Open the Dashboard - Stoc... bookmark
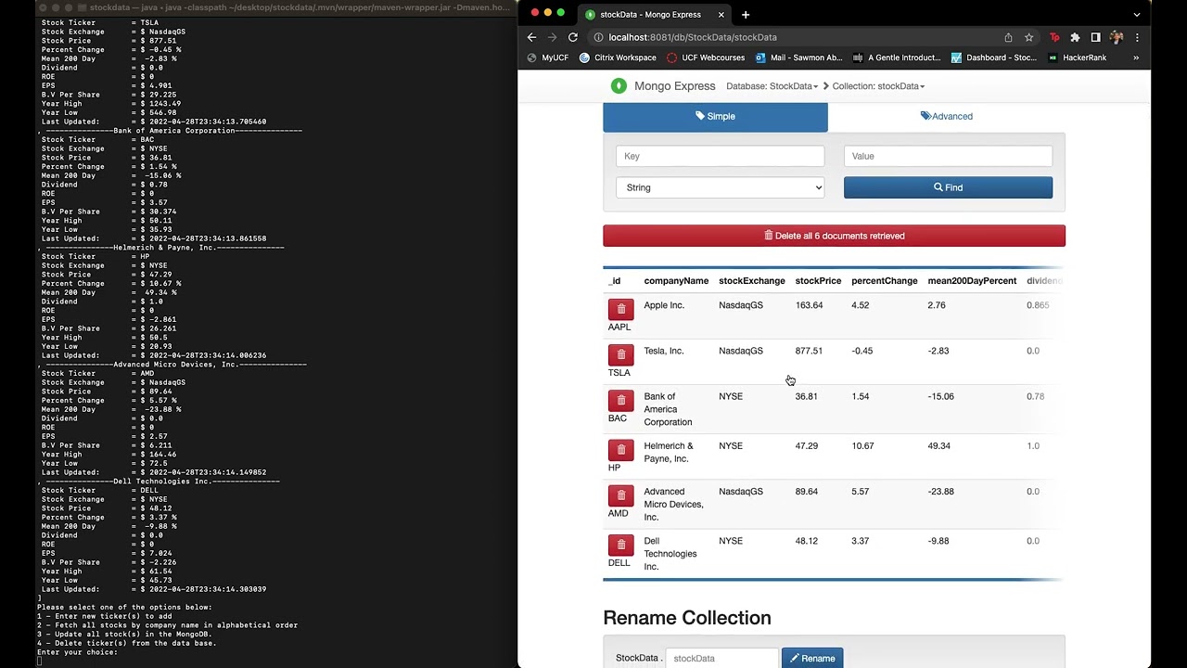The width and height of the screenshot is (1187, 668). (994, 58)
